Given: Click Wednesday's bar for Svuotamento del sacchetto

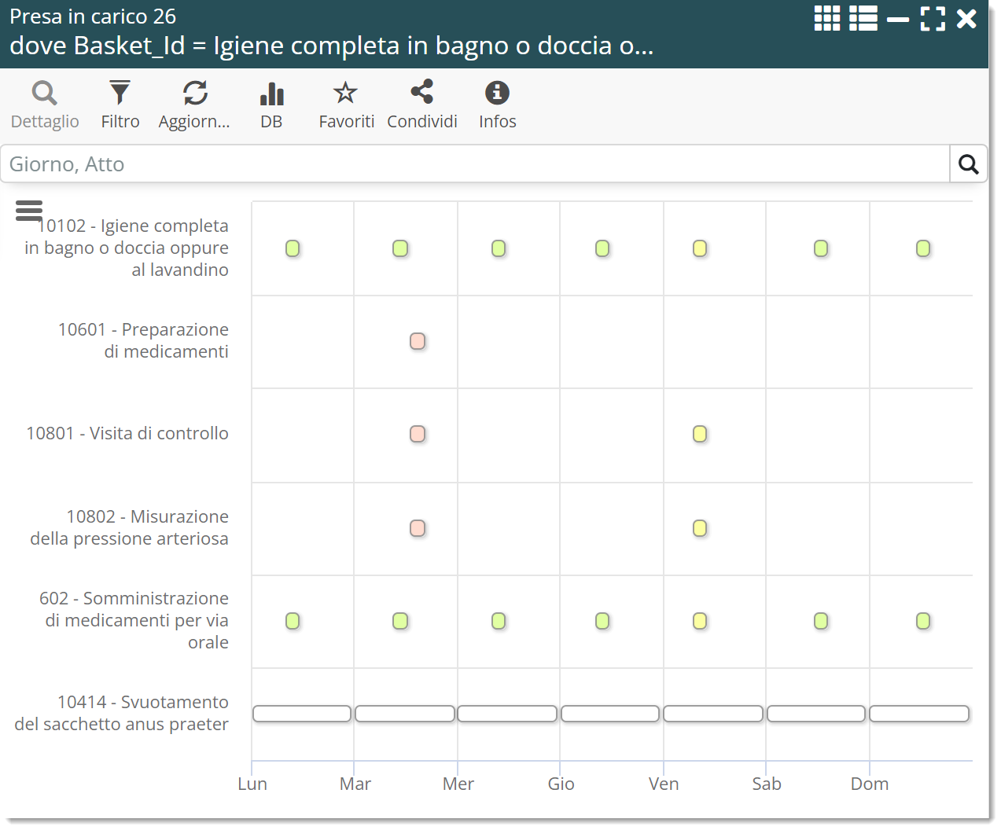Looking at the screenshot, I should pos(507,714).
